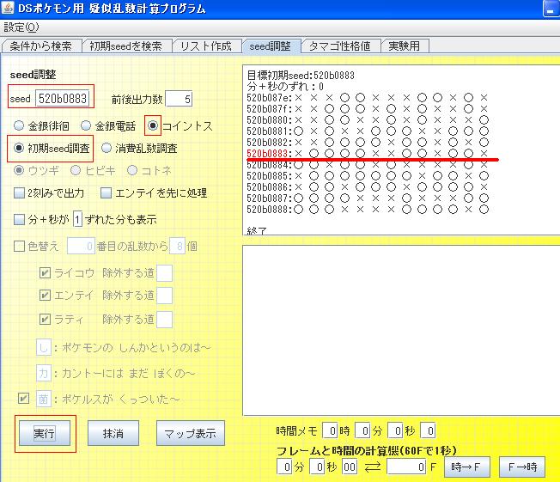Select the seed調整 tab

coord(271,46)
